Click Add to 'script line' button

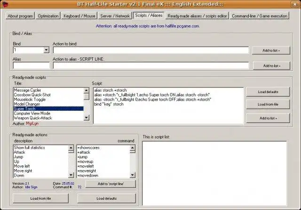[x=111, y=184]
